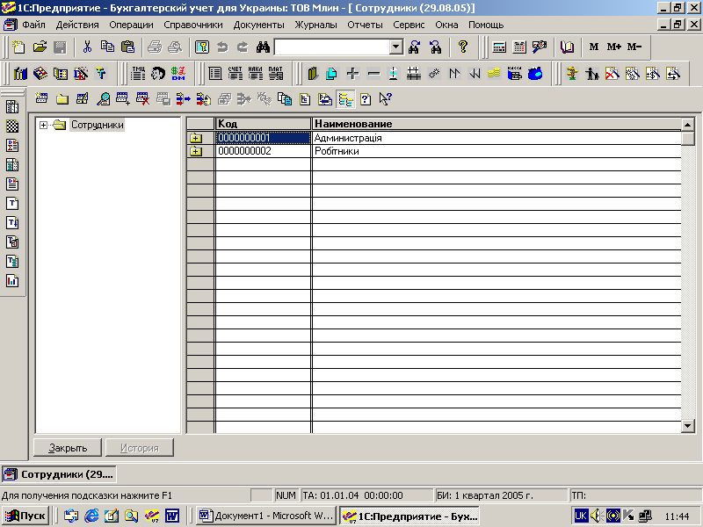This screenshot has width=703, height=527.
Task: Click the table scrollbar down arrow
Action: coord(688,426)
